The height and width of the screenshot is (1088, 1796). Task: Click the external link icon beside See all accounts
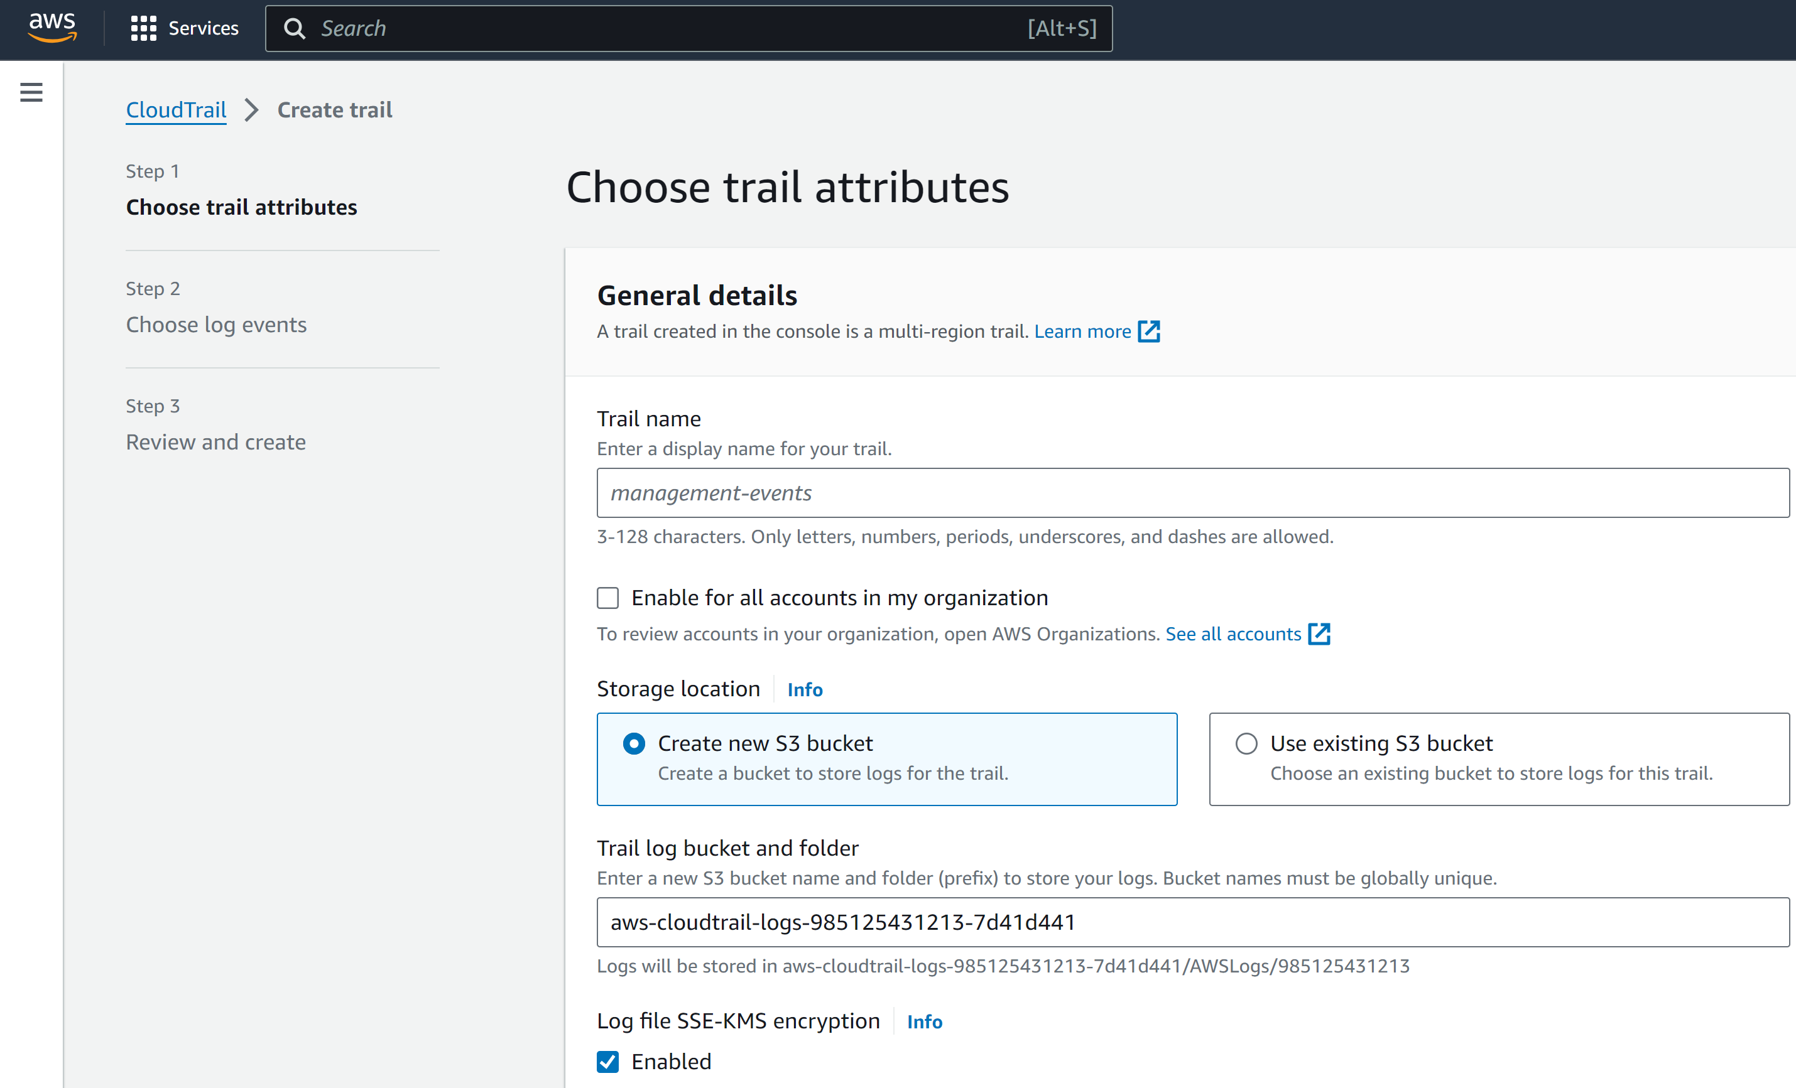point(1320,633)
